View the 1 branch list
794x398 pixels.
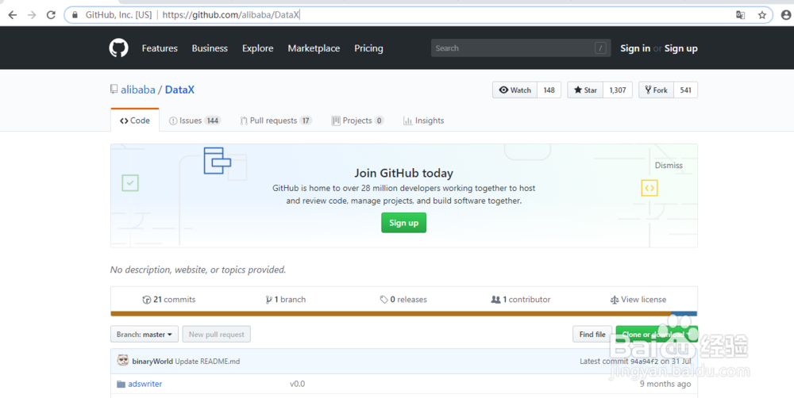pos(286,300)
